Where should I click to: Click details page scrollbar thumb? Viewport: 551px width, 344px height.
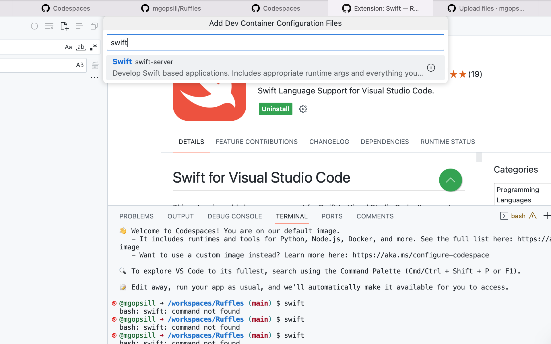(479, 157)
